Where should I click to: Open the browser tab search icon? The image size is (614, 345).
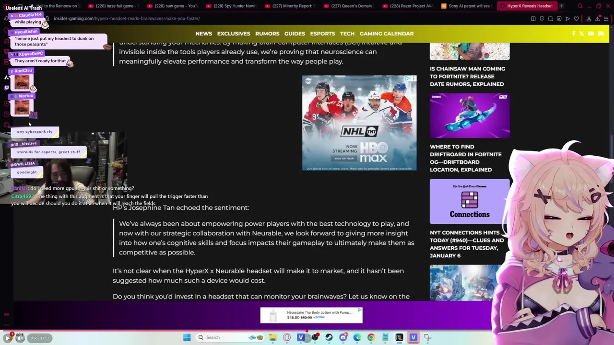[580, 6]
